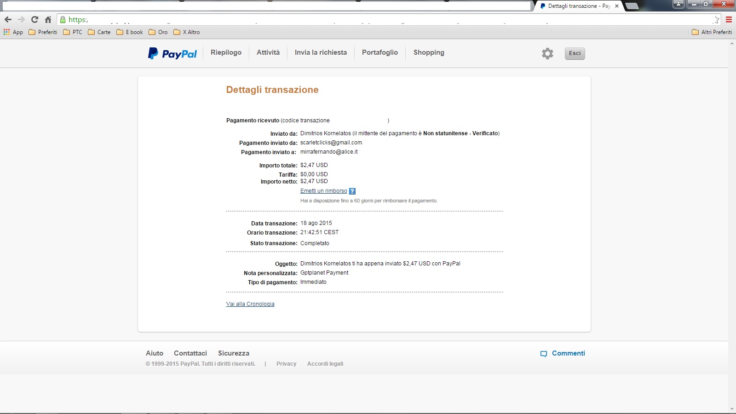Open the Oro bookmarks folder
Screen dimensions: 736x414
point(158,32)
